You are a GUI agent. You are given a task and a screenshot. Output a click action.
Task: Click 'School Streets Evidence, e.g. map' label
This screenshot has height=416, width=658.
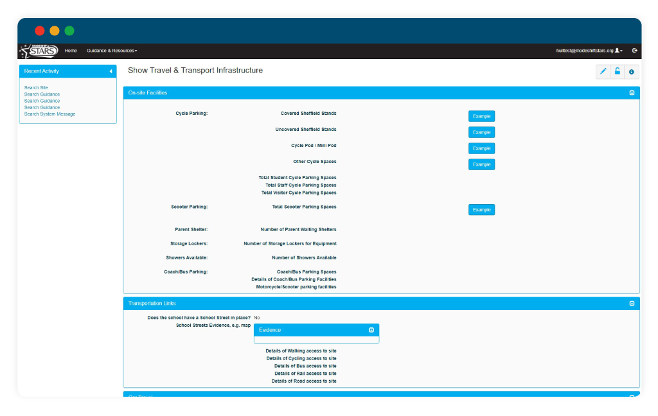213,325
